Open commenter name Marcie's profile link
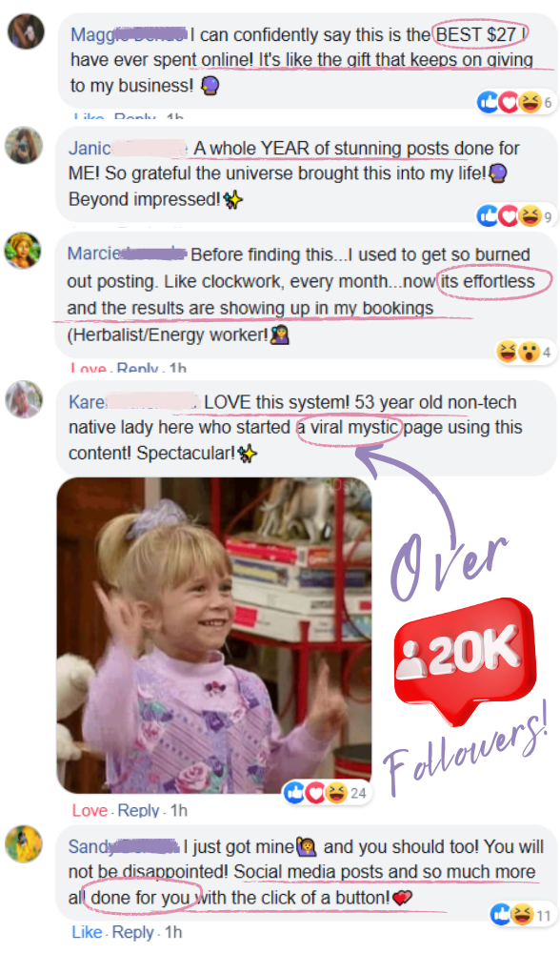This screenshot has height=953, width=560. coord(126,253)
